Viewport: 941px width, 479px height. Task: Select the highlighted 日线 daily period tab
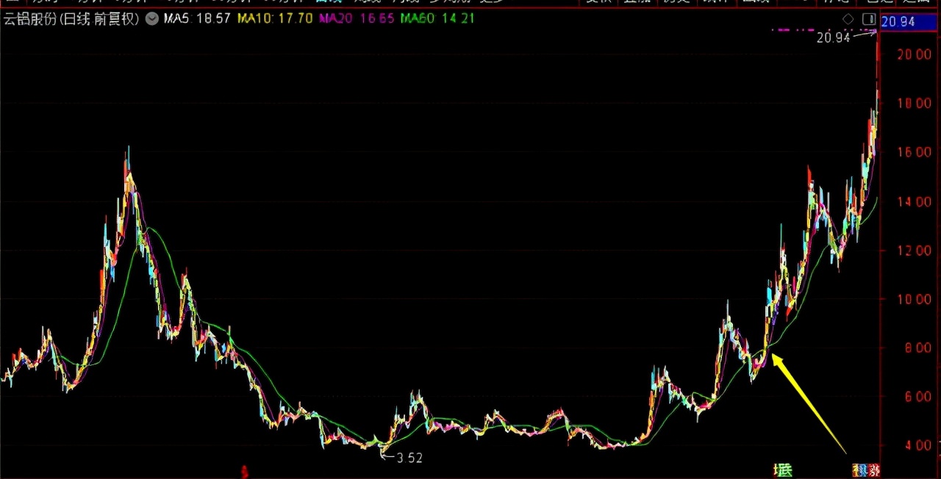pos(330,4)
